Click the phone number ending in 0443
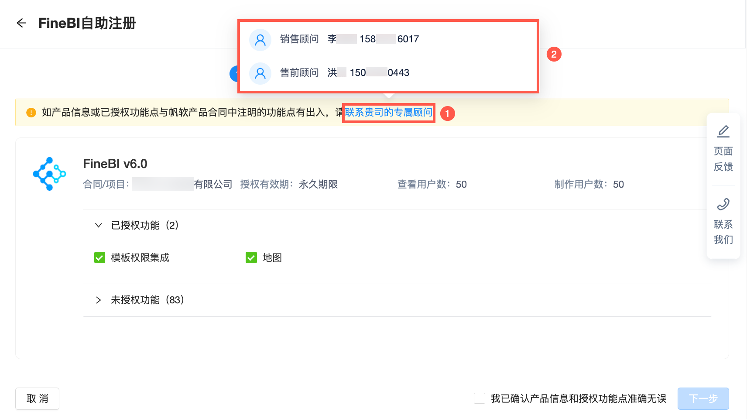 coord(380,72)
